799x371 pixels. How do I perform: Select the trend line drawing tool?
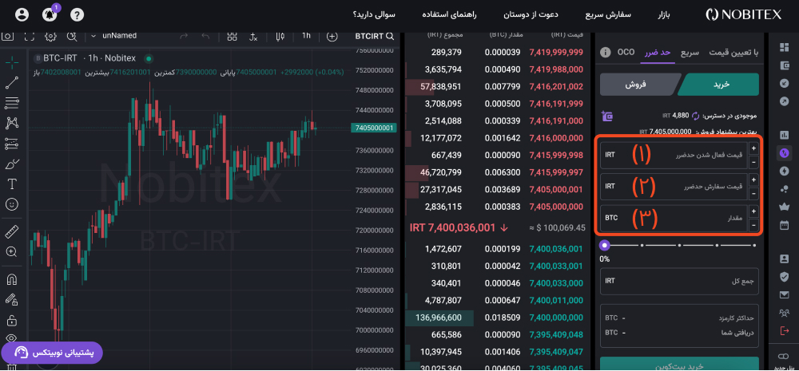tap(12, 83)
